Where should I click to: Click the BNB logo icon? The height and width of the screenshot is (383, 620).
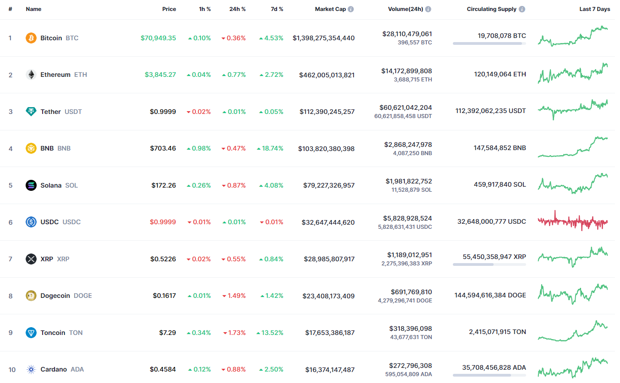click(x=31, y=148)
